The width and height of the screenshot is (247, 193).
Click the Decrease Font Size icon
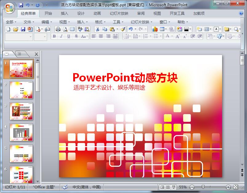[x=185, y=37]
